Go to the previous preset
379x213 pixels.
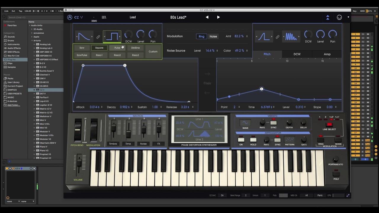pyautogui.click(x=207, y=17)
